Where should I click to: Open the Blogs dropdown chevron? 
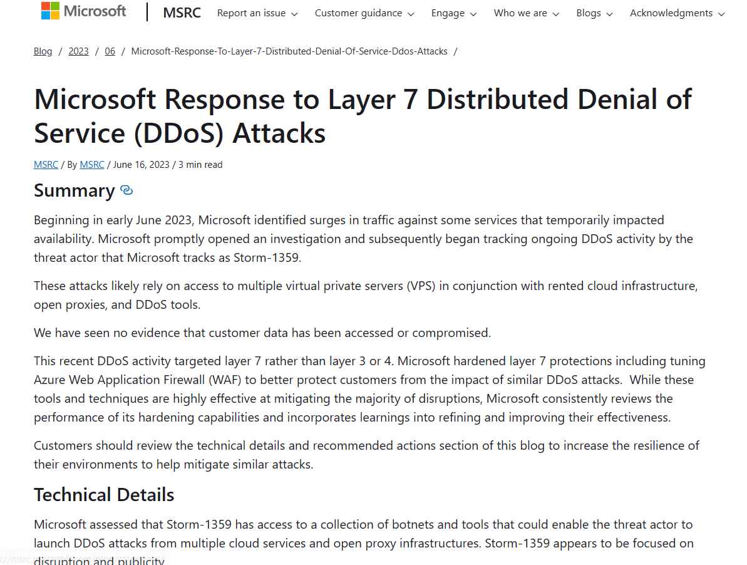(609, 13)
